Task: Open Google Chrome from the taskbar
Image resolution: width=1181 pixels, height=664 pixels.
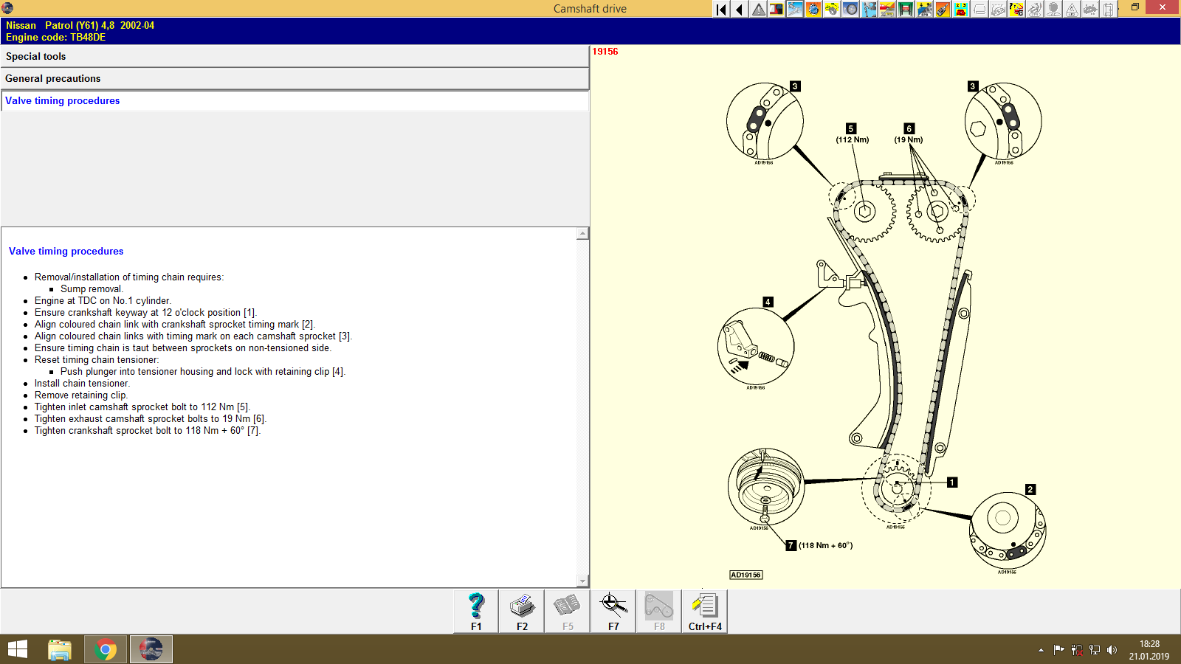Action: point(106,649)
